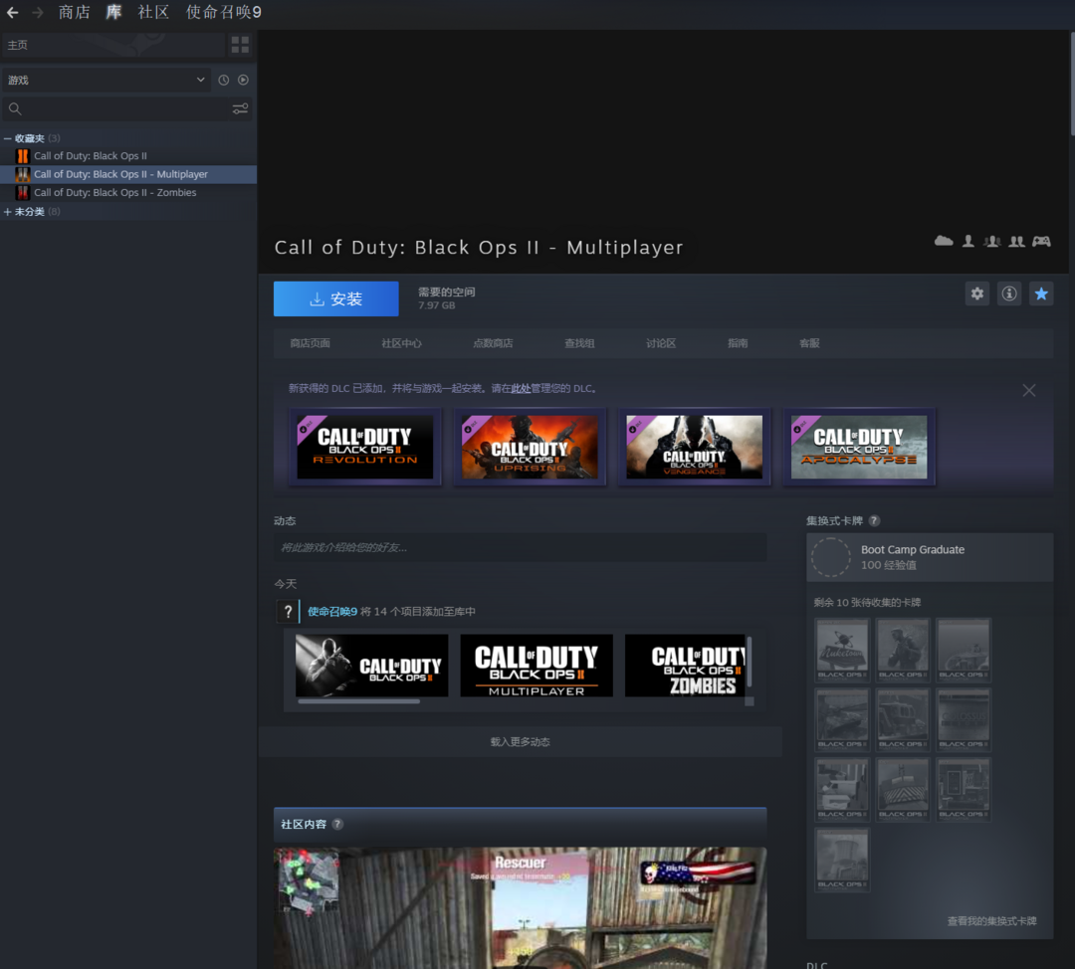Click the activity post input field

pyautogui.click(x=520, y=547)
